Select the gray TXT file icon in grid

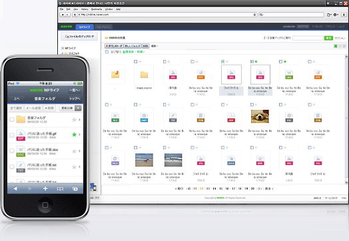173,117
